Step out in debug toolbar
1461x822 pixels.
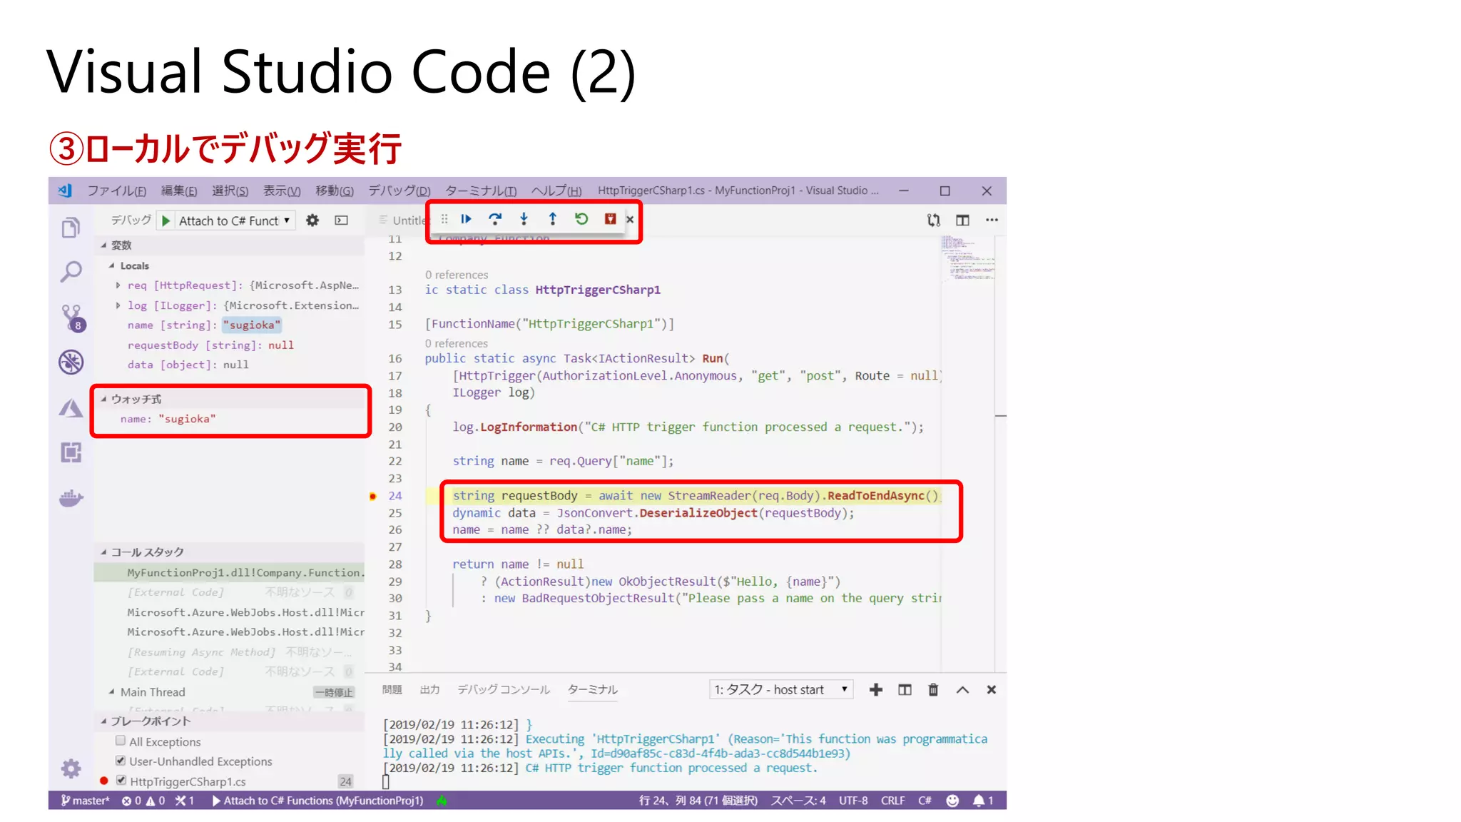552,219
